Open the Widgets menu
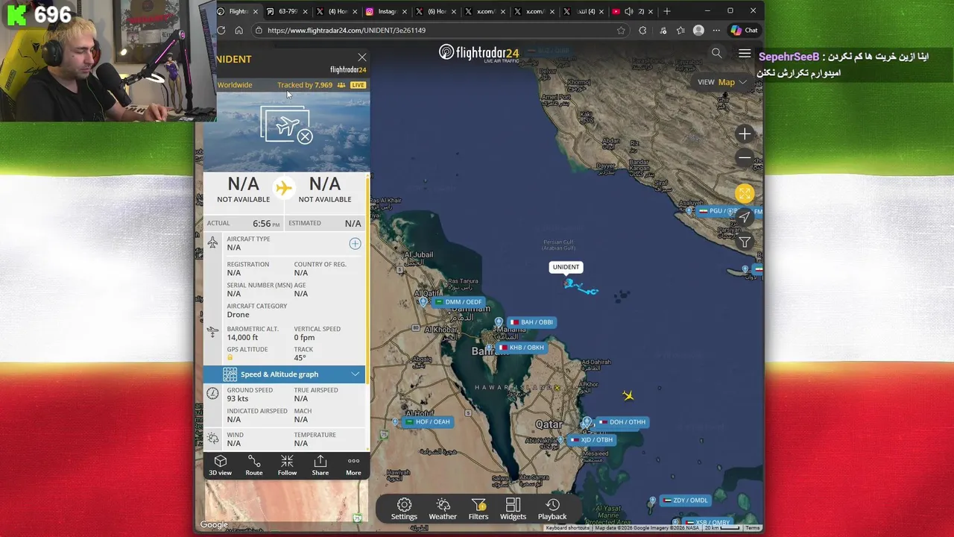The width and height of the screenshot is (954, 537). (513, 509)
